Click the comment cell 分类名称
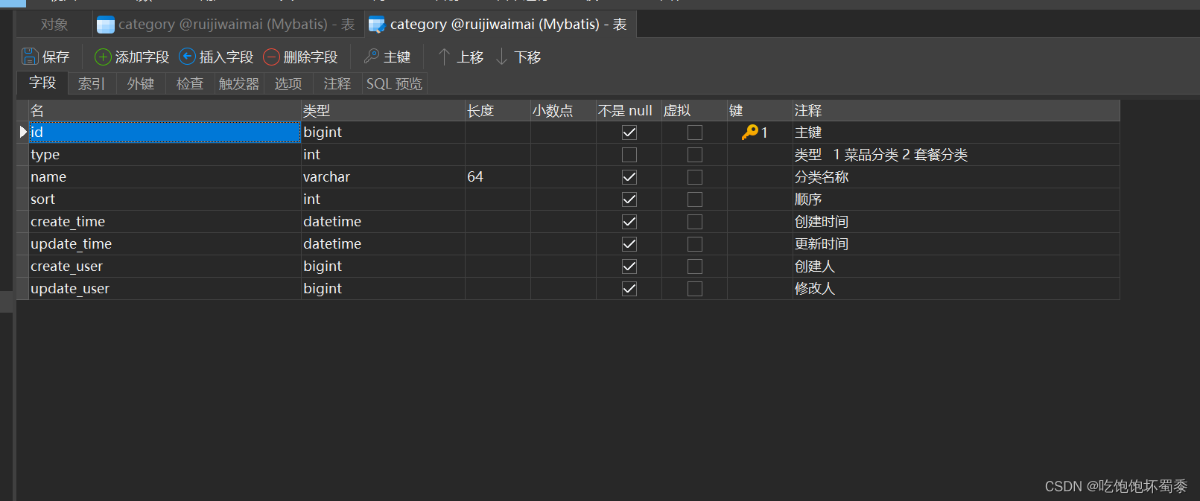Image resolution: width=1200 pixels, height=501 pixels. [956, 177]
